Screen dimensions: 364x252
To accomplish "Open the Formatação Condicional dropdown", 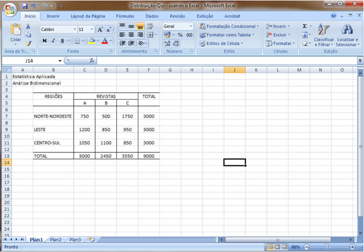I will coord(230,26).
